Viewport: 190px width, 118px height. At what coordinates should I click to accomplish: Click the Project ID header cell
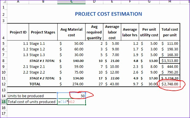click(18, 32)
